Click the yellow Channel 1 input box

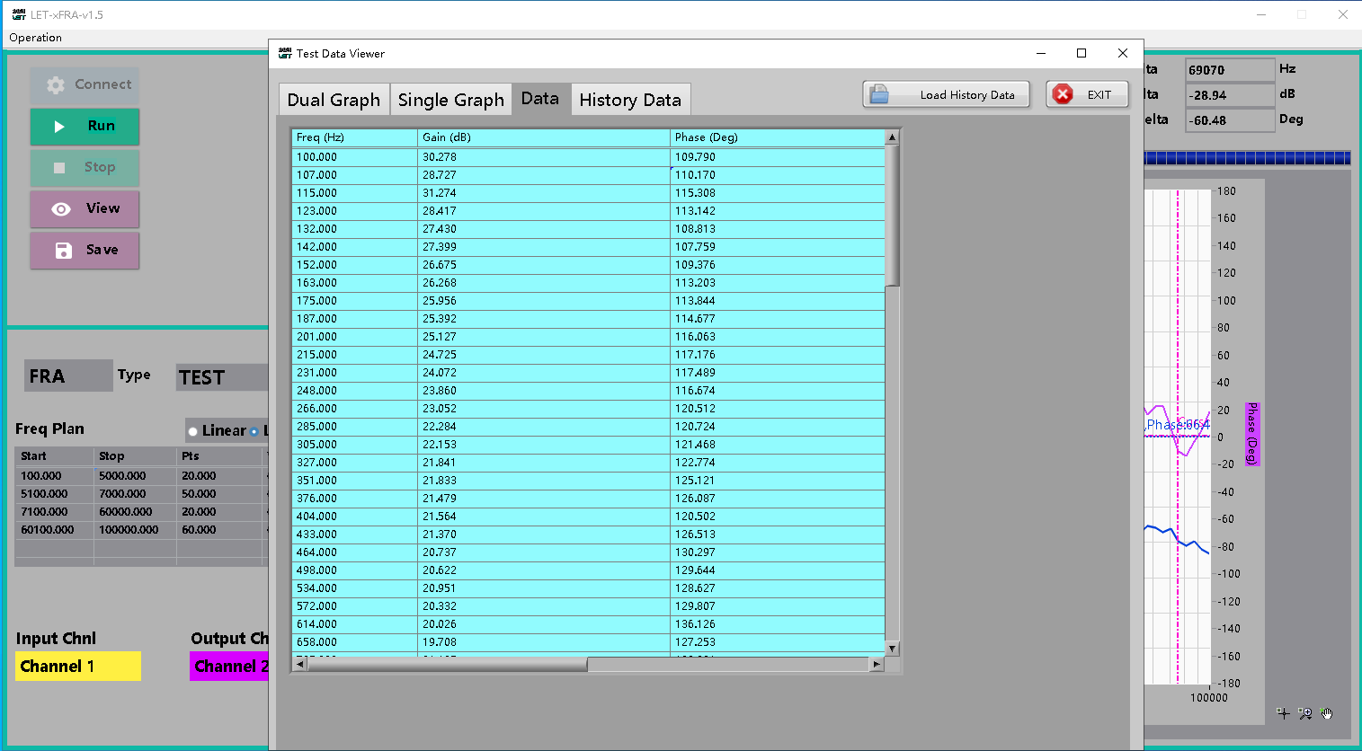(x=78, y=666)
